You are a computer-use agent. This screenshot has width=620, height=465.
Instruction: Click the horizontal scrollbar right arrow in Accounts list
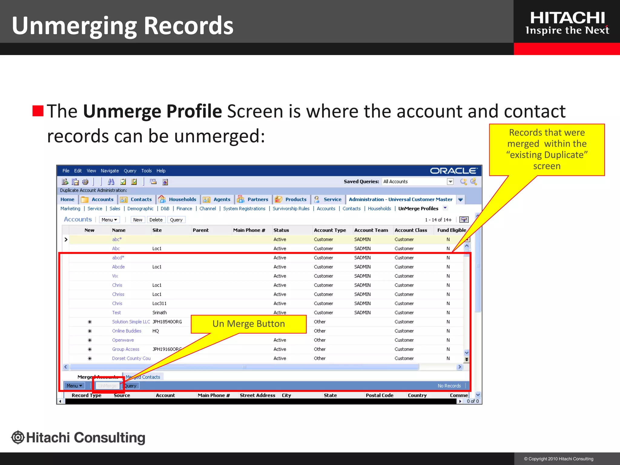click(460, 367)
